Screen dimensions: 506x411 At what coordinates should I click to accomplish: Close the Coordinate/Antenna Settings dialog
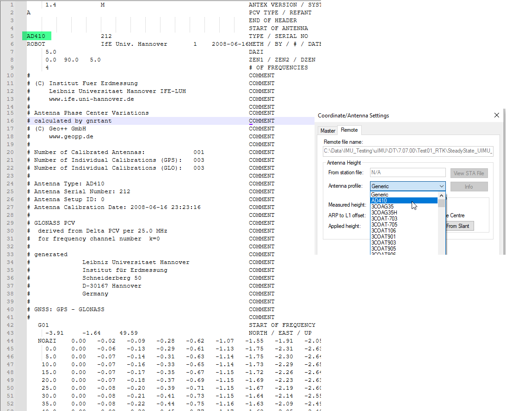[497, 115]
